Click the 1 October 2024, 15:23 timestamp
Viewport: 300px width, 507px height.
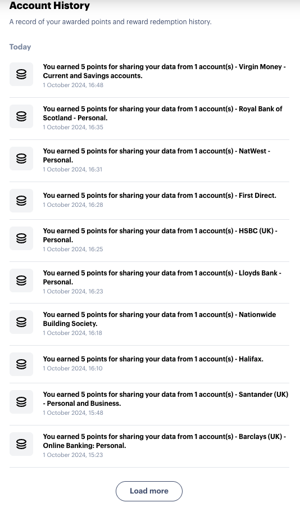point(73,455)
